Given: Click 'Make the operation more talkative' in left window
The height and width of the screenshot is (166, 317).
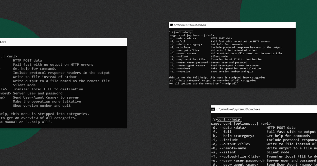Looking at the screenshot, I should pos(47,101).
